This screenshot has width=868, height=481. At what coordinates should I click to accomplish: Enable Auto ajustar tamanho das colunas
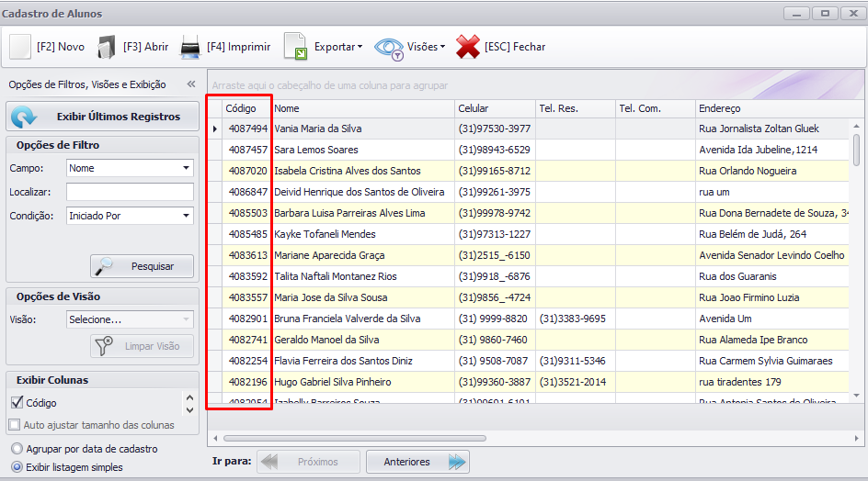click(x=15, y=425)
